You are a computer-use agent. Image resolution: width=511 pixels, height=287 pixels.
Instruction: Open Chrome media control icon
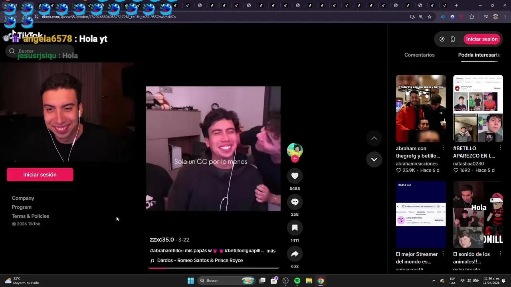coord(486,17)
